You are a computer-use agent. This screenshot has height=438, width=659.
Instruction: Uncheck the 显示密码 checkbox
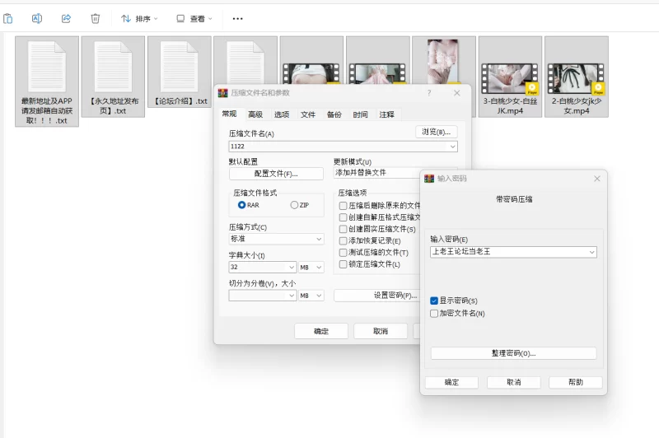[x=434, y=301]
